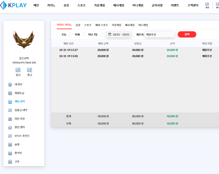
Task: Go to 보너스 포인트 in sidebar
Action: [x=22, y=136]
